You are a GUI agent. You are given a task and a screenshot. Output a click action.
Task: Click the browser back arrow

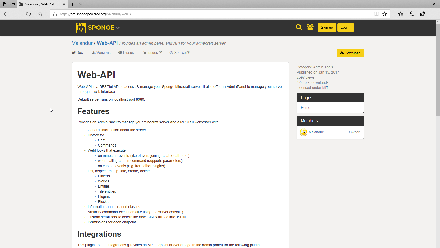point(6,14)
